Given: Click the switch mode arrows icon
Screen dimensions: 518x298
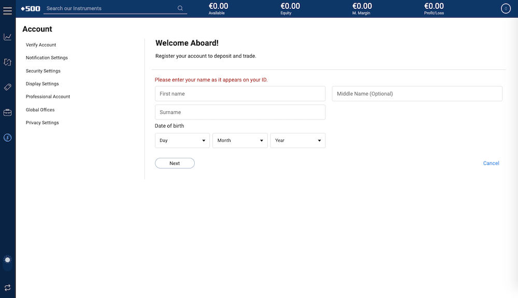Looking at the screenshot, I should 7,288.
